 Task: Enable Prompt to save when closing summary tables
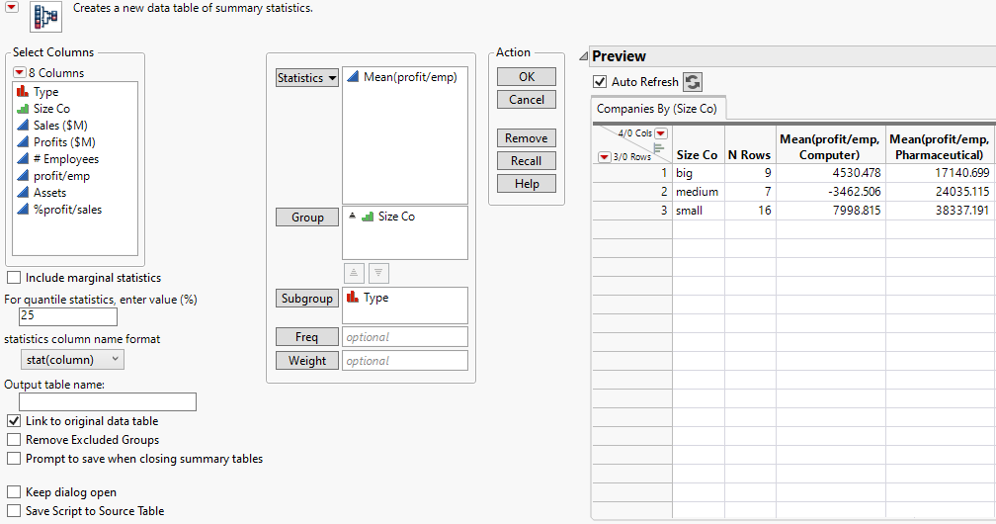[14, 459]
